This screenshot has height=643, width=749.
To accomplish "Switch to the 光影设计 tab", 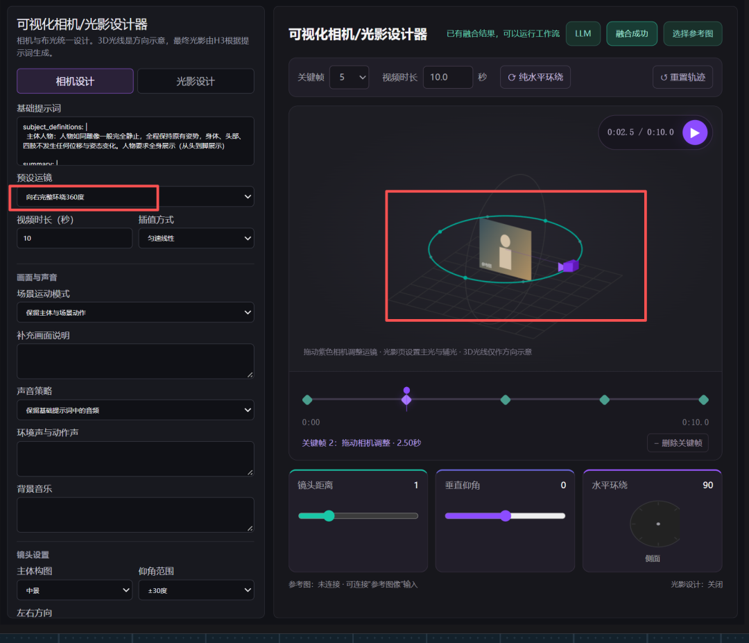I will click(196, 81).
